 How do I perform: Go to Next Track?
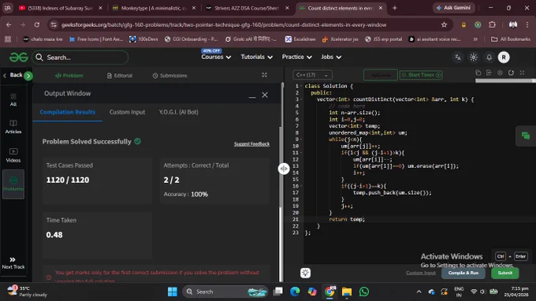coord(13,263)
